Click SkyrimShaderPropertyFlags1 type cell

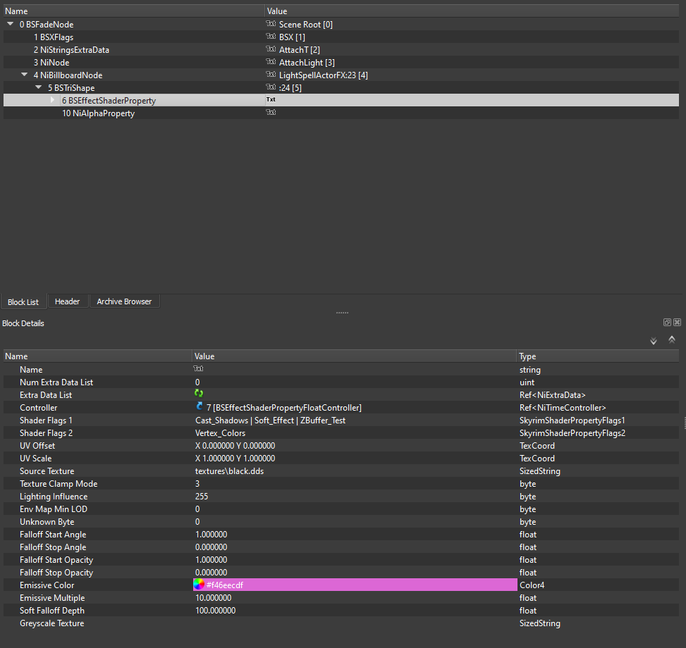(572, 420)
